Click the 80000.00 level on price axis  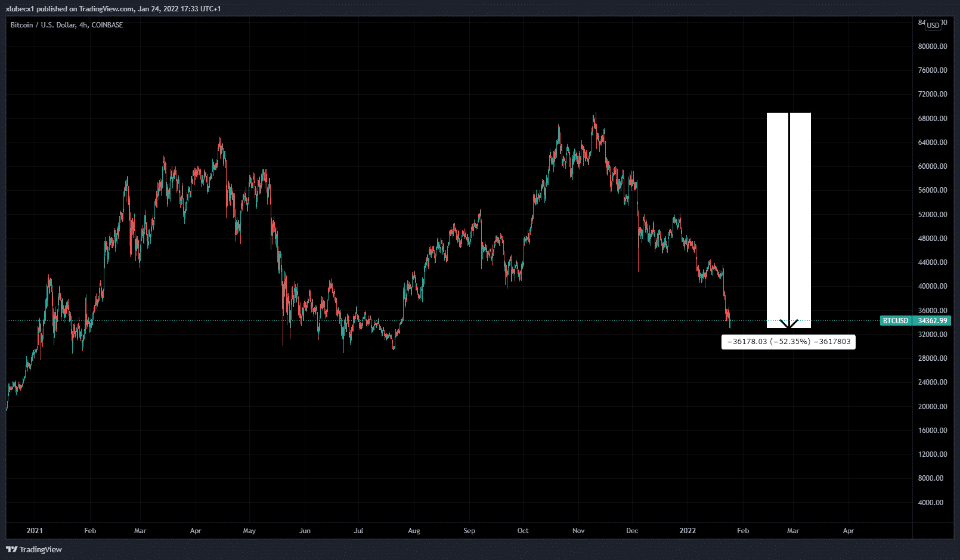tap(932, 47)
